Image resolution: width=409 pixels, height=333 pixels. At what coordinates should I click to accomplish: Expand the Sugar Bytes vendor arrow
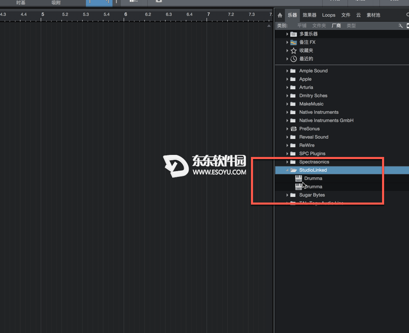click(287, 195)
